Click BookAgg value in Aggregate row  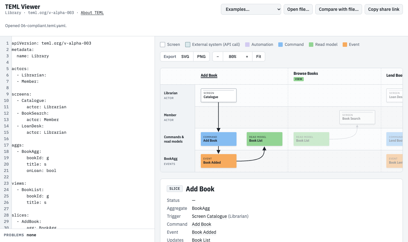(201, 208)
